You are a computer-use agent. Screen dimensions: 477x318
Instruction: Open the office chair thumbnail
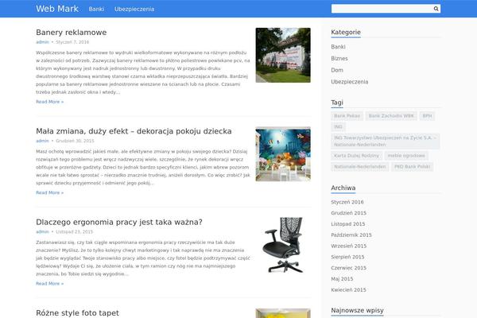pos(283,245)
